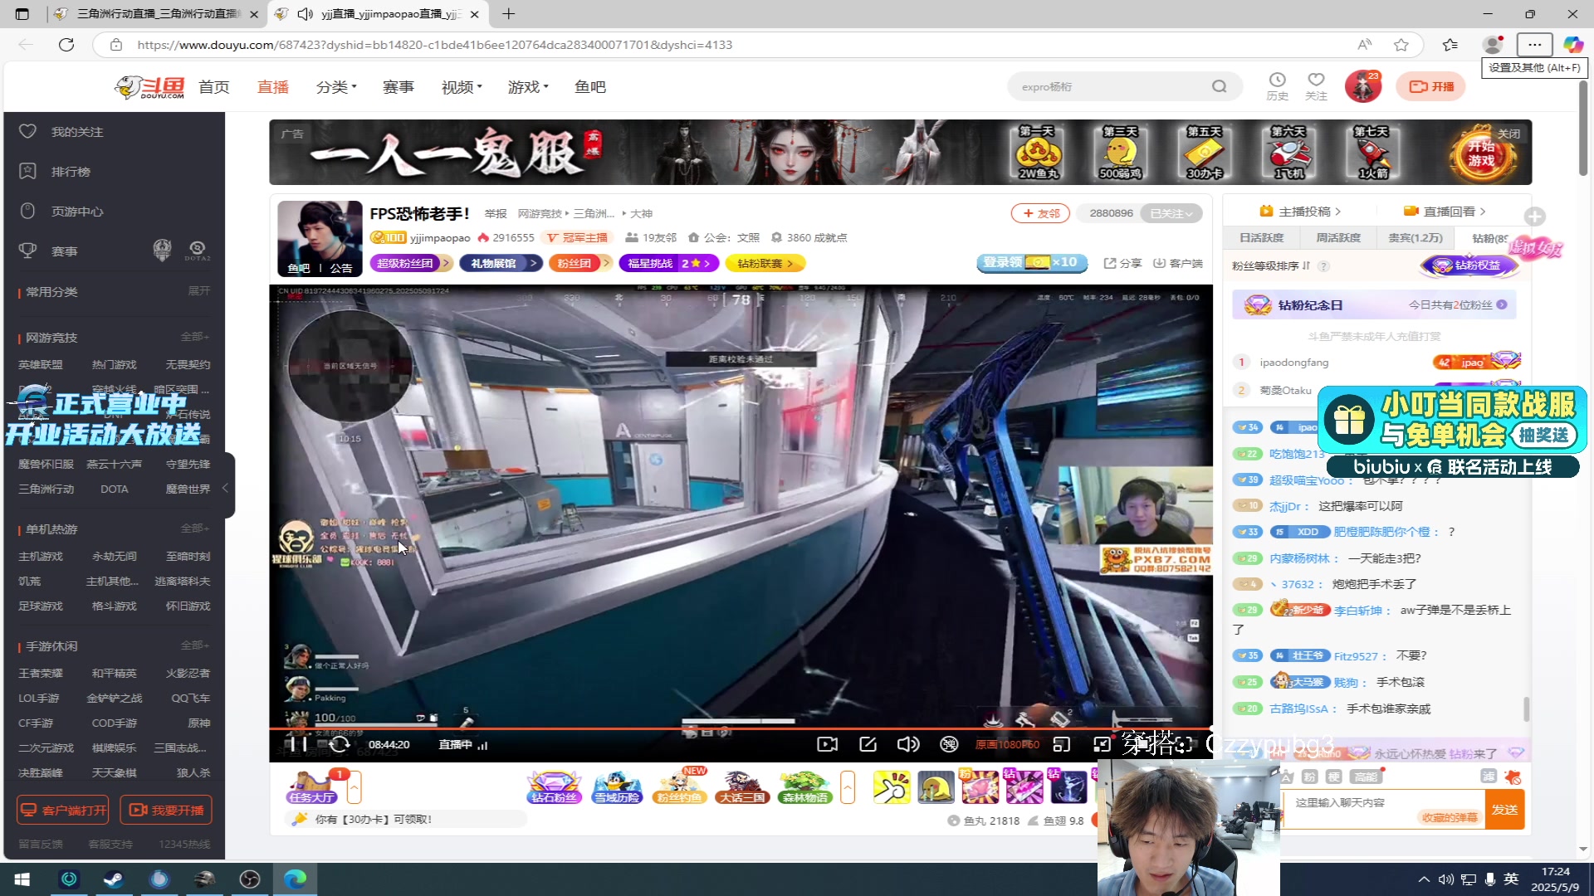Open the 任务大厅 icon
Screen dimensions: 1594x896
point(312,786)
